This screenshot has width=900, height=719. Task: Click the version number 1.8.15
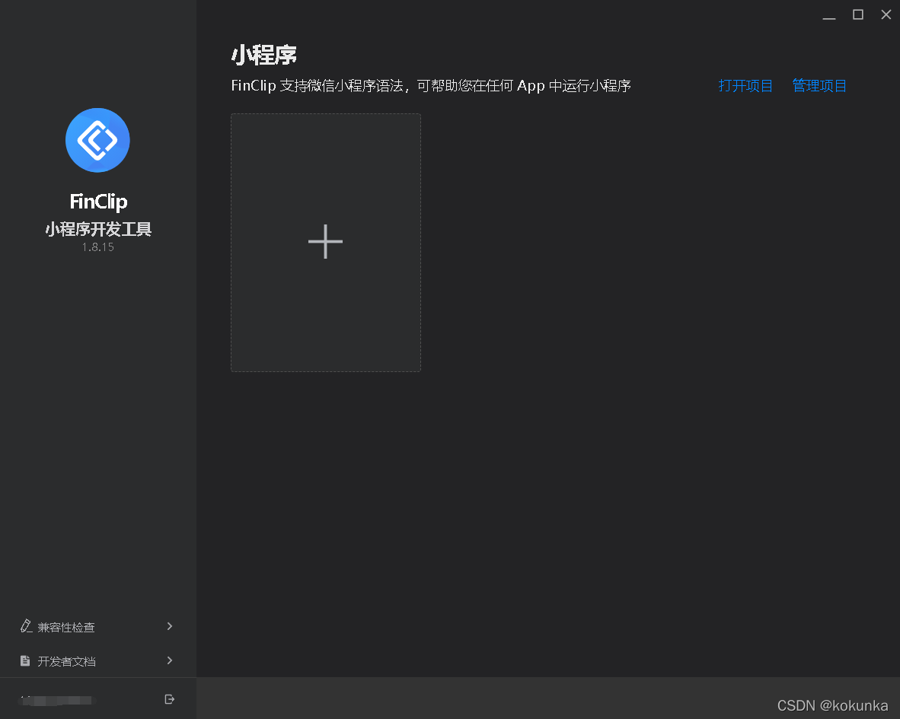[x=97, y=247]
